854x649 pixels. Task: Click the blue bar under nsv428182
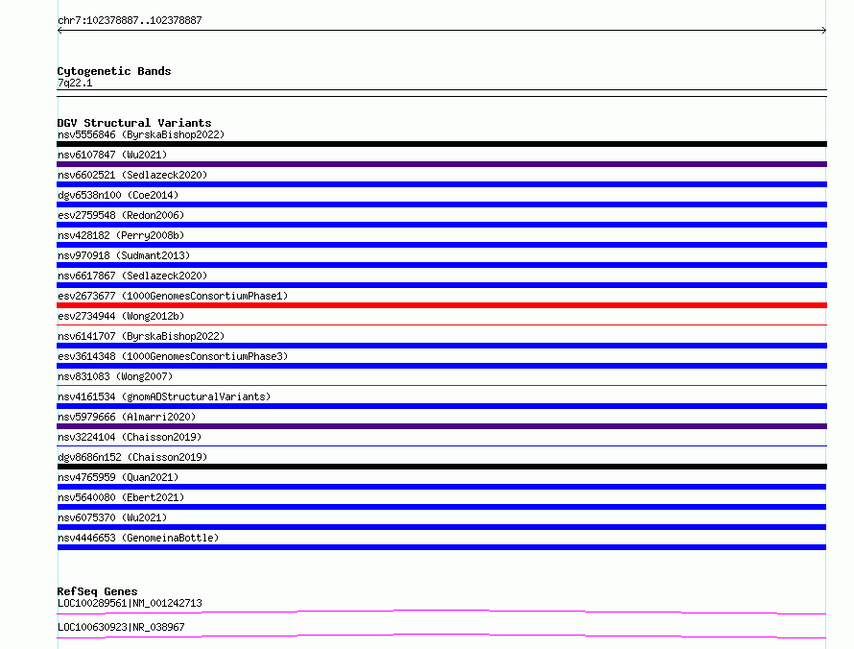click(x=441, y=245)
